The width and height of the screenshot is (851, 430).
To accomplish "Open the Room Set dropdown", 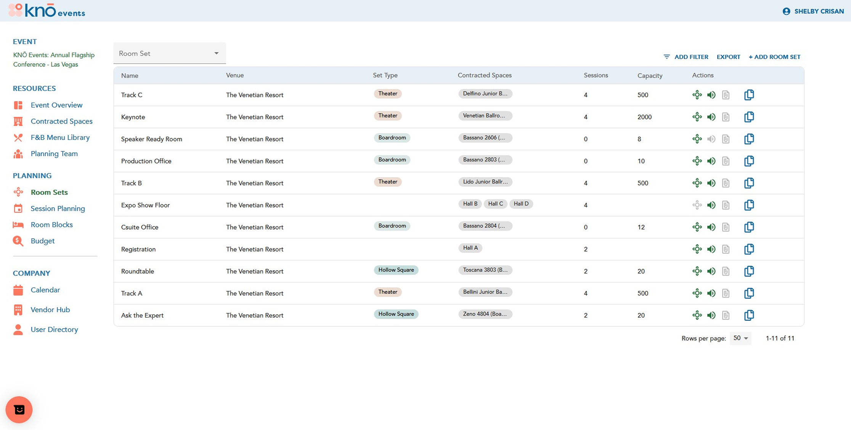I will [169, 53].
